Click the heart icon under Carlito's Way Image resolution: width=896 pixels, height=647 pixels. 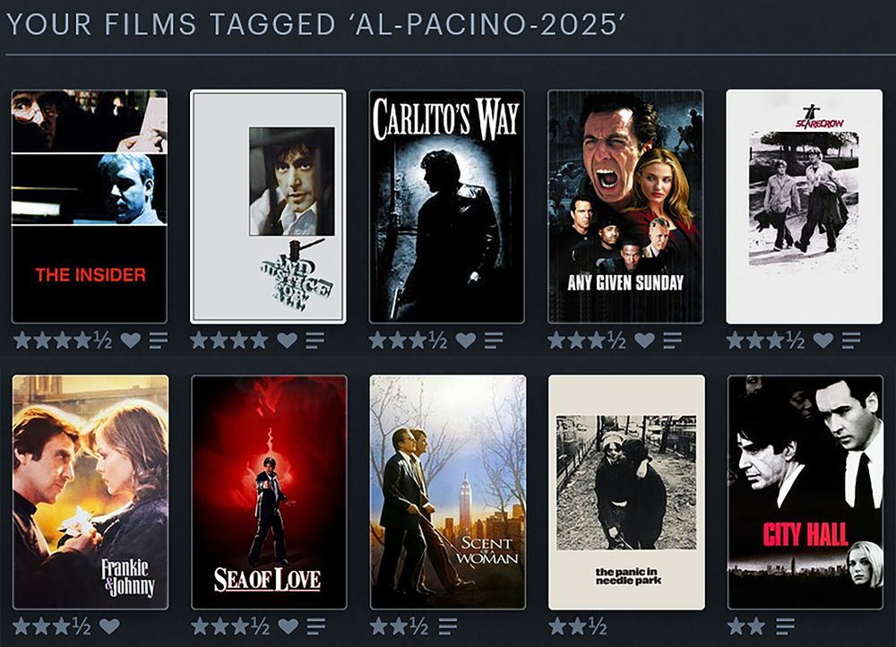coord(466,341)
